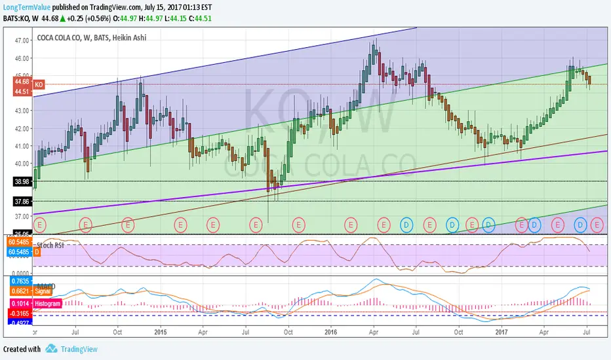Click the 46.00 price axis label

22,58
